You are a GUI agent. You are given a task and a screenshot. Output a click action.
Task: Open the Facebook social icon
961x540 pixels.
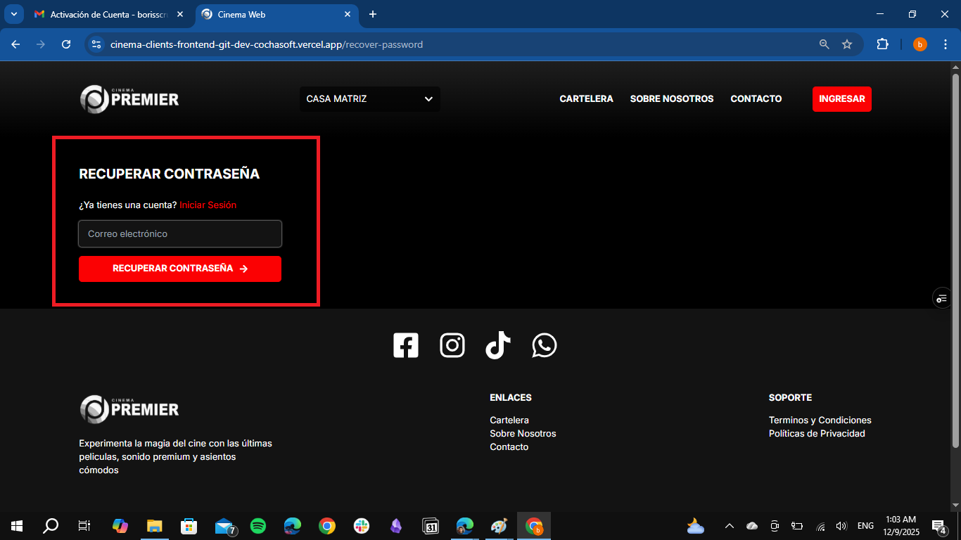[406, 345]
